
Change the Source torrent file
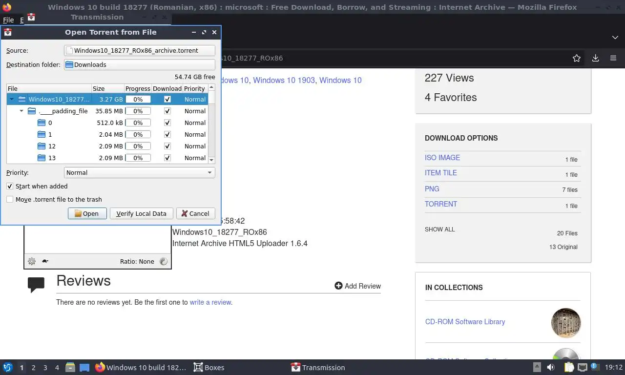click(x=140, y=50)
